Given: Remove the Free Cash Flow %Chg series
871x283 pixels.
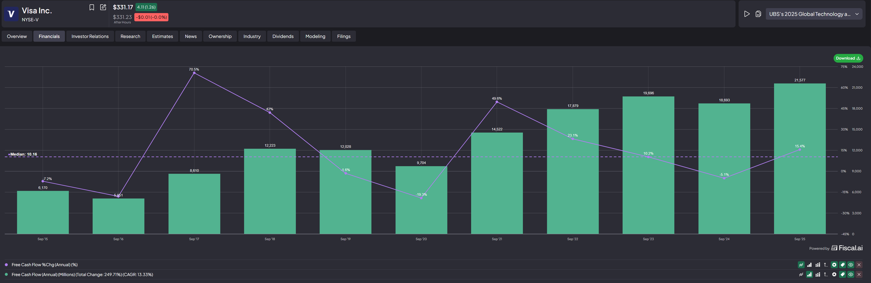Looking at the screenshot, I should [859, 265].
